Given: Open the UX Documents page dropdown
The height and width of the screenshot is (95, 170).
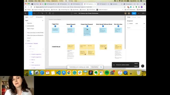Looking at the screenshot, I should tap(40, 17).
